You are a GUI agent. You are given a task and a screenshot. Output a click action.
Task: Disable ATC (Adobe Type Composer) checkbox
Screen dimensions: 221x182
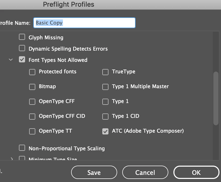pos(105,131)
